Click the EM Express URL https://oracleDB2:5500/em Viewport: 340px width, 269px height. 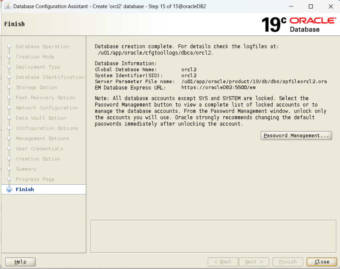click(218, 87)
